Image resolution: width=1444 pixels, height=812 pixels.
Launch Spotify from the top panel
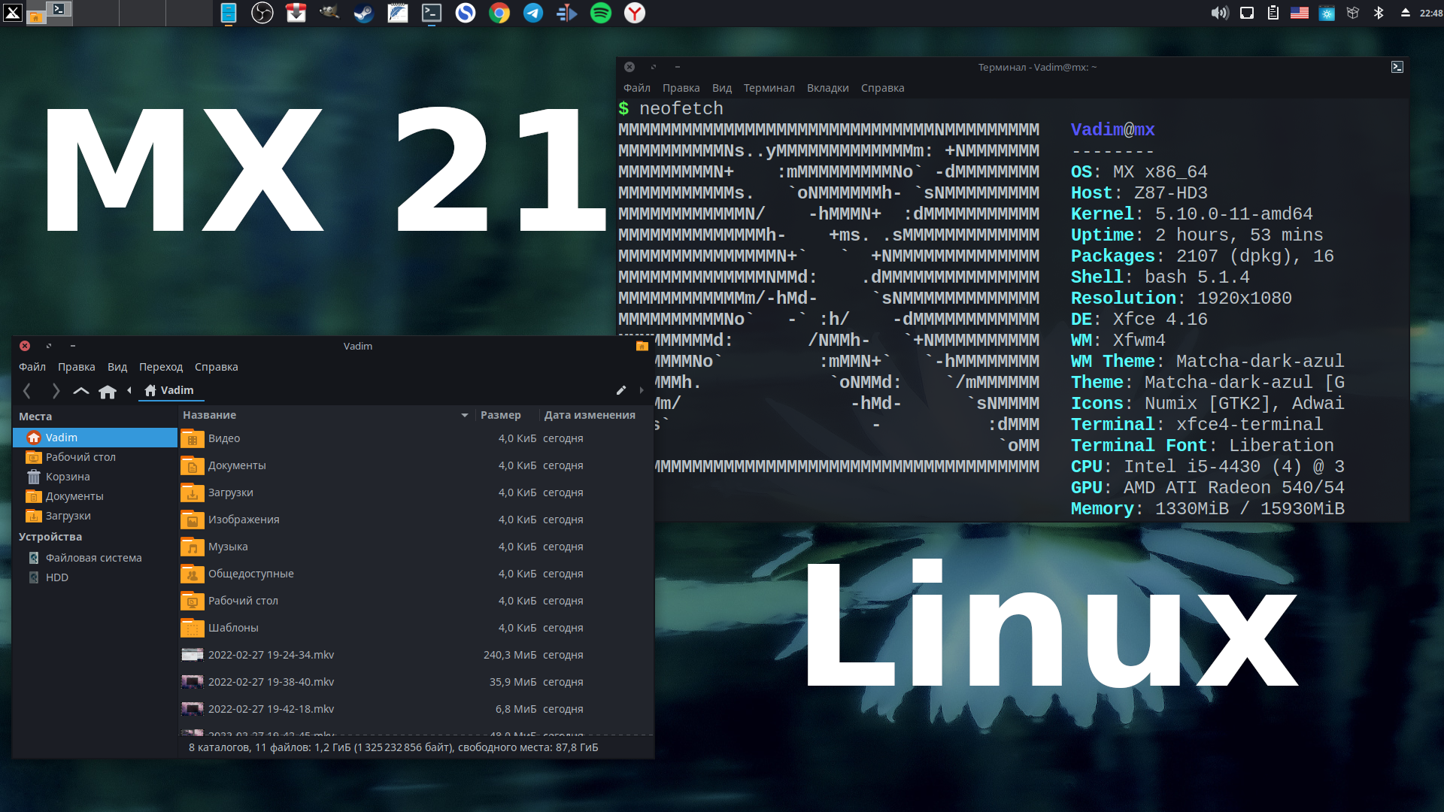pyautogui.click(x=601, y=13)
